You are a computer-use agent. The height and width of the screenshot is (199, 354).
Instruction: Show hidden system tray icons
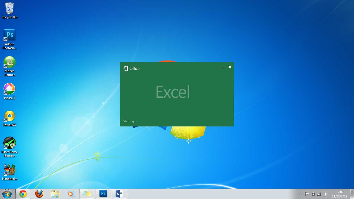point(300,194)
